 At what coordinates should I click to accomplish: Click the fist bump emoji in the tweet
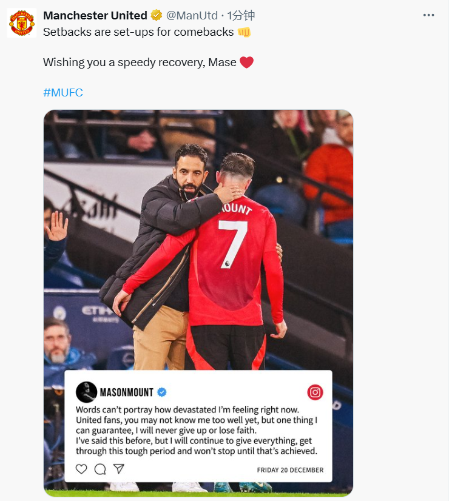click(244, 32)
